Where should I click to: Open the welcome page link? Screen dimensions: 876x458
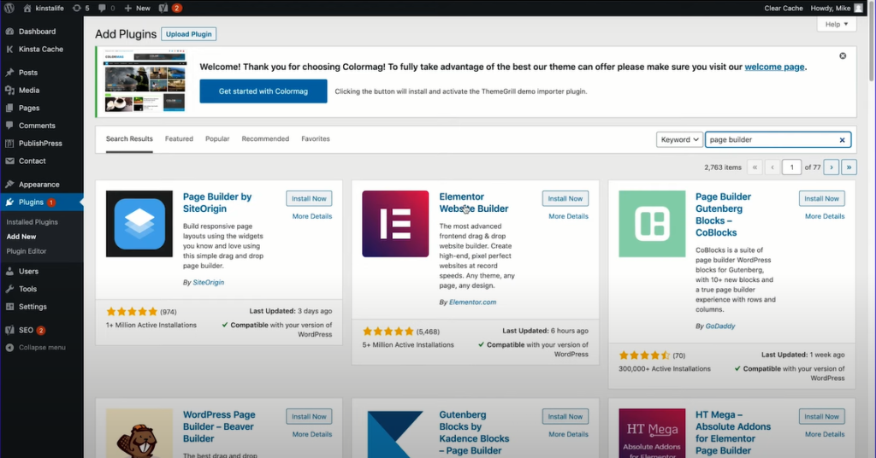[774, 67]
